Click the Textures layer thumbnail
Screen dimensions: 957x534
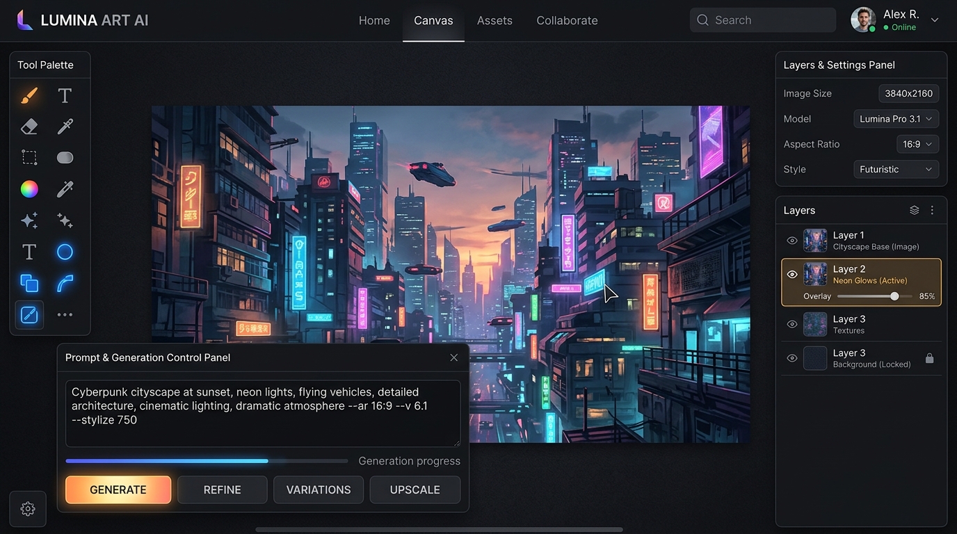pyautogui.click(x=815, y=324)
